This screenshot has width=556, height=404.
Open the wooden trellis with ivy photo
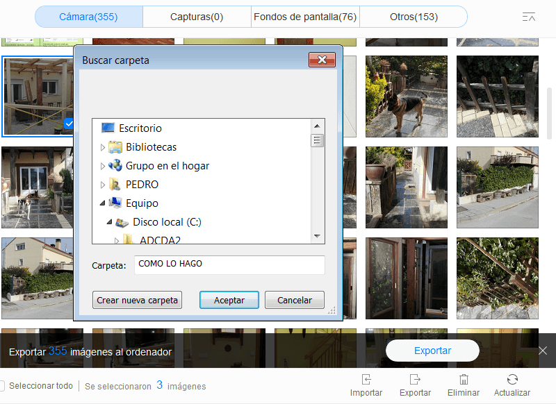point(498,278)
